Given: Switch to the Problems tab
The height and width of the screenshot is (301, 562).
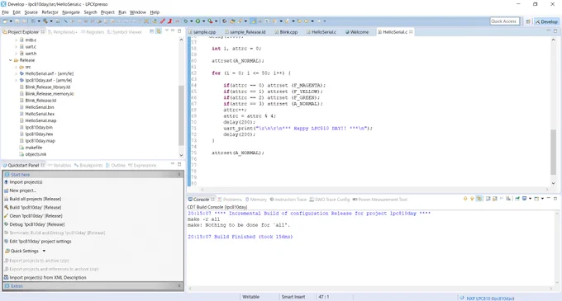Looking at the screenshot, I should click(230, 200).
